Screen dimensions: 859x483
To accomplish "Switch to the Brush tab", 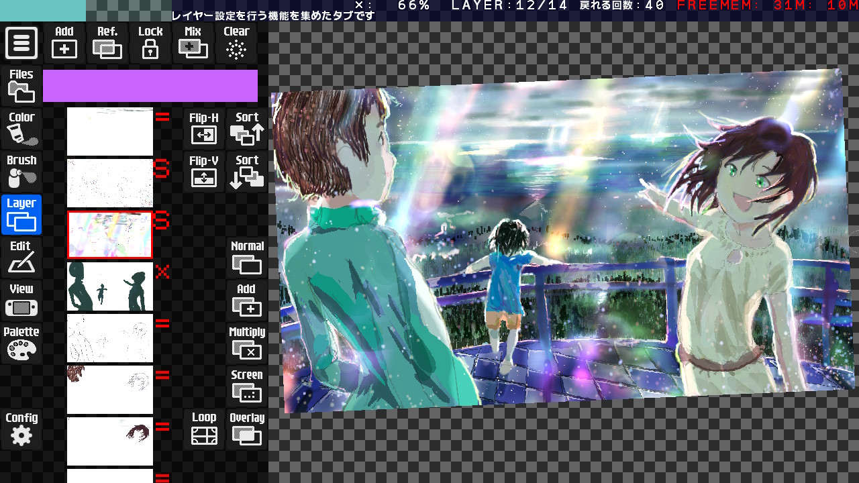I will 21,172.
